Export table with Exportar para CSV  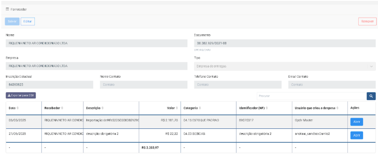coord(21,96)
